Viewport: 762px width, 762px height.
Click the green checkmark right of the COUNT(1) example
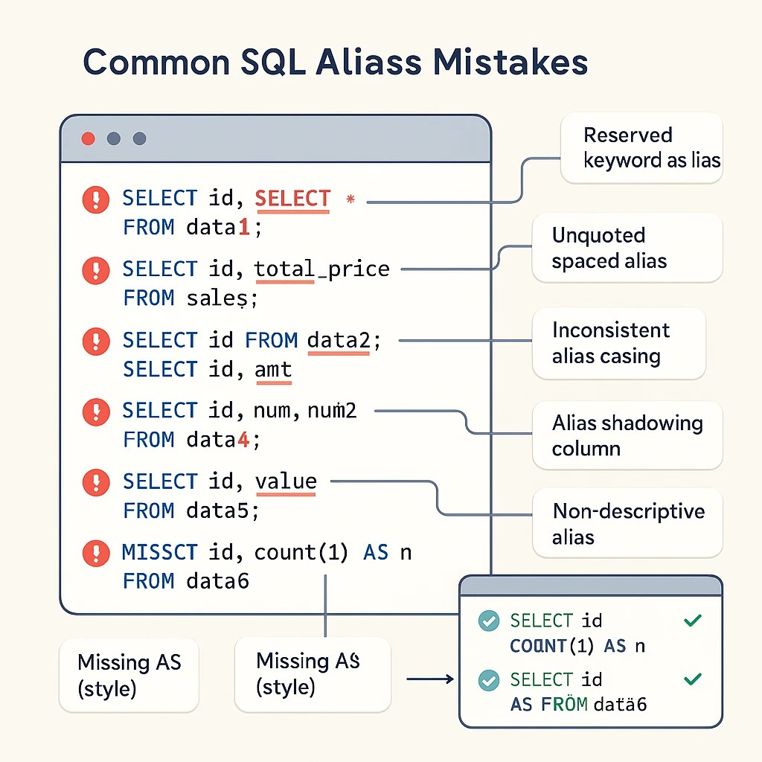(693, 620)
